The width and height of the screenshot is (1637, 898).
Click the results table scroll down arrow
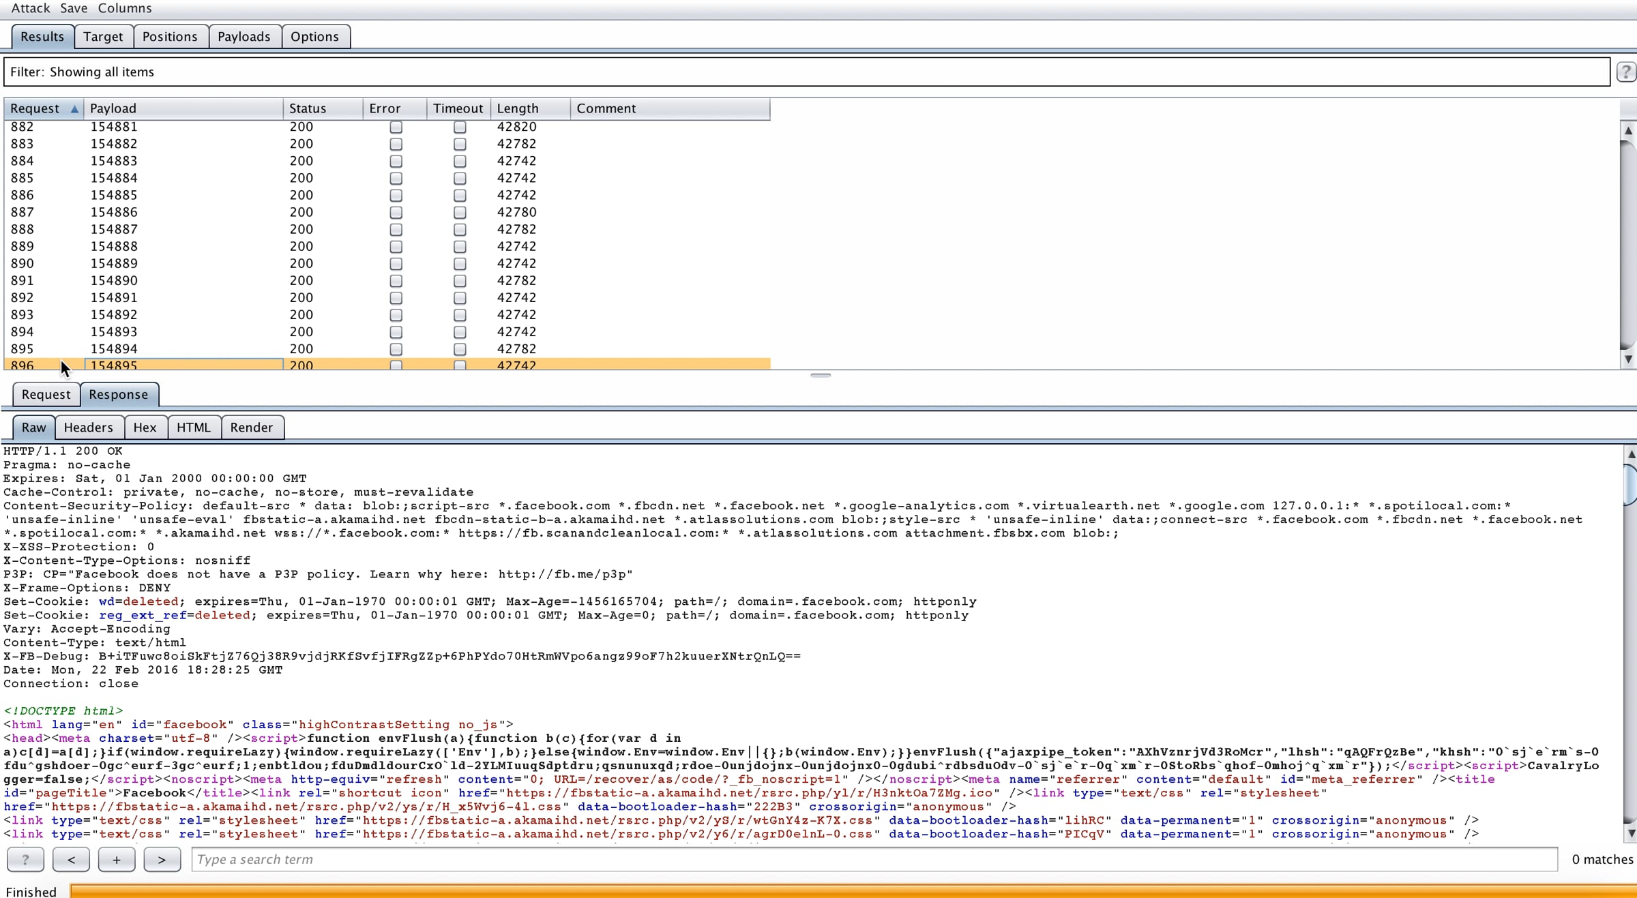(x=1628, y=359)
